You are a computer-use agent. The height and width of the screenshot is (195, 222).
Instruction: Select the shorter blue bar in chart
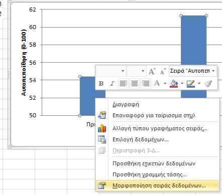(x=87, y=96)
